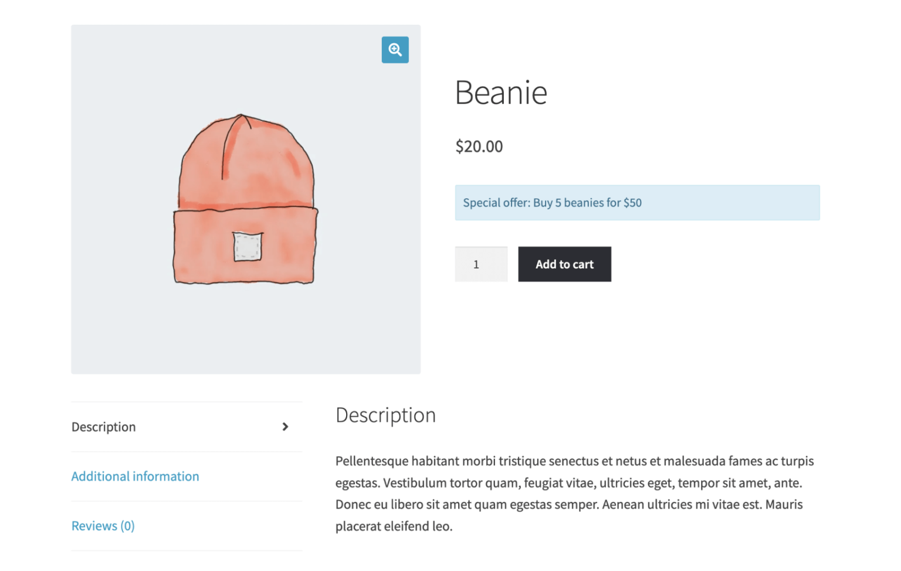Switch to the Reviews (0) tab

(x=103, y=526)
